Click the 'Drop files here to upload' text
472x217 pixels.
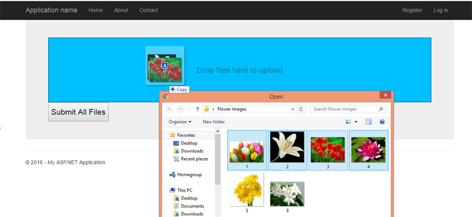click(x=240, y=70)
